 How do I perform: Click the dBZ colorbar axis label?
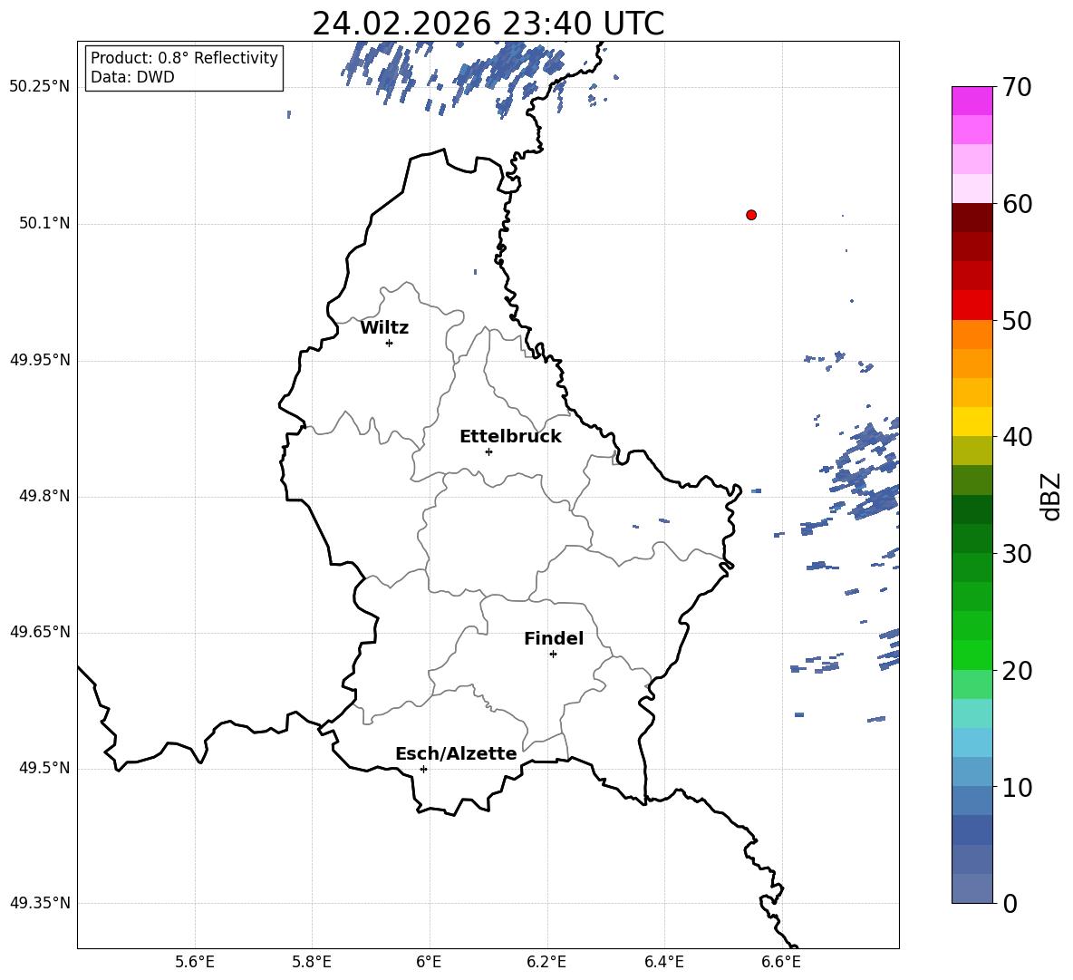click(1052, 496)
